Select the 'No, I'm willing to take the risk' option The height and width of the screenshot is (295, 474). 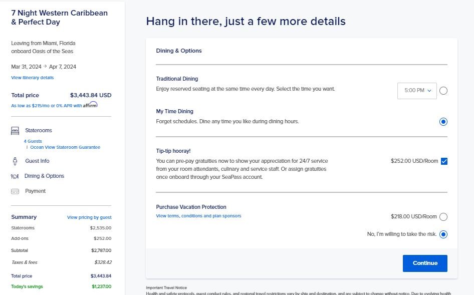[443, 234]
